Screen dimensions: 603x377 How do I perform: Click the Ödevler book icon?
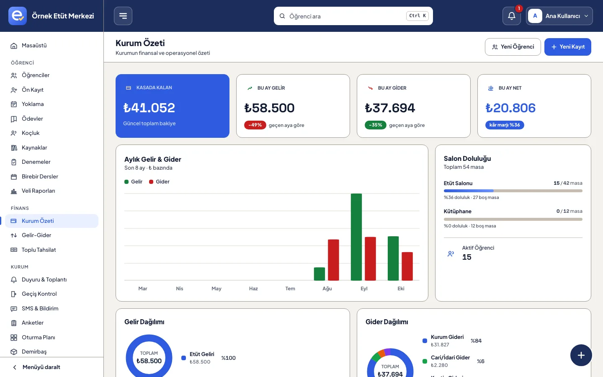coord(14,119)
